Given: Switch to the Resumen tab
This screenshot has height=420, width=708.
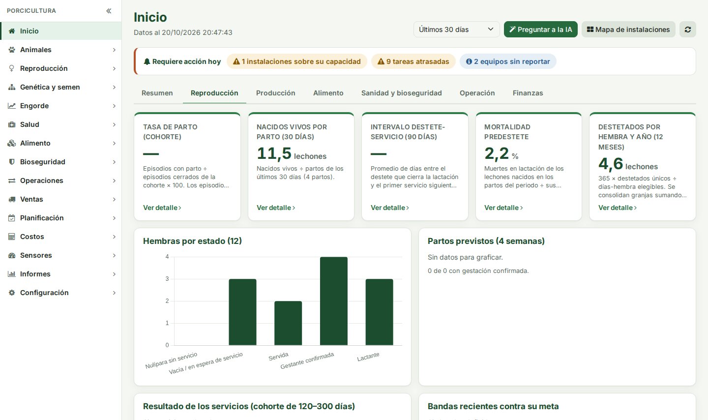Looking at the screenshot, I should click(157, 93).
